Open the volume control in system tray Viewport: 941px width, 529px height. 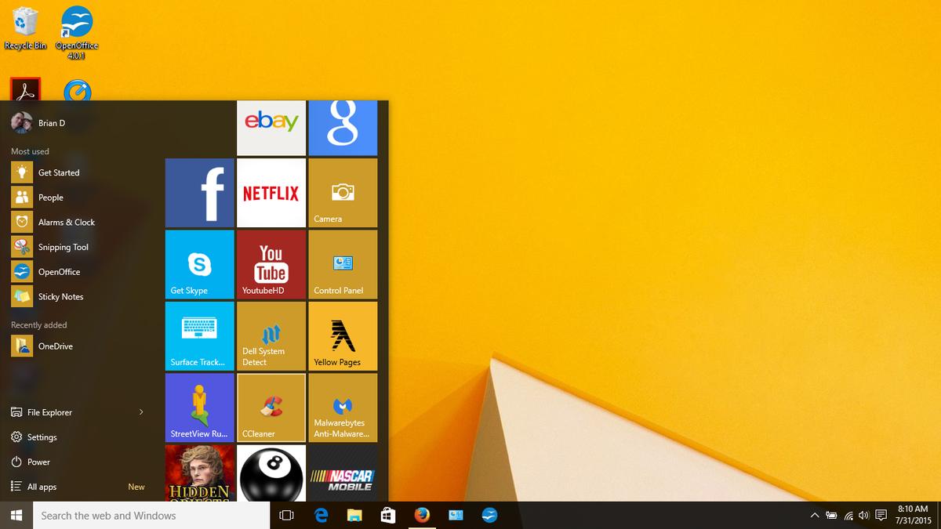[x=863, y=515]
